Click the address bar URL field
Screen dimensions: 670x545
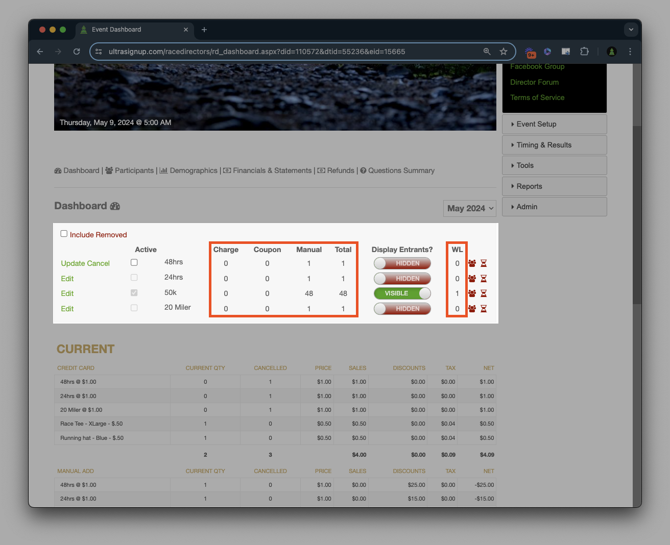pos(286,52)
